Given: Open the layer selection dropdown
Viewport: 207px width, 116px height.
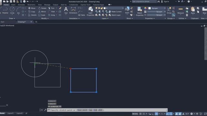Looking at the screenshot, I should [x=110, y=8].
